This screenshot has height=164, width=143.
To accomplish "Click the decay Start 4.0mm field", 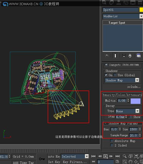I will click(x=120, y=117).
